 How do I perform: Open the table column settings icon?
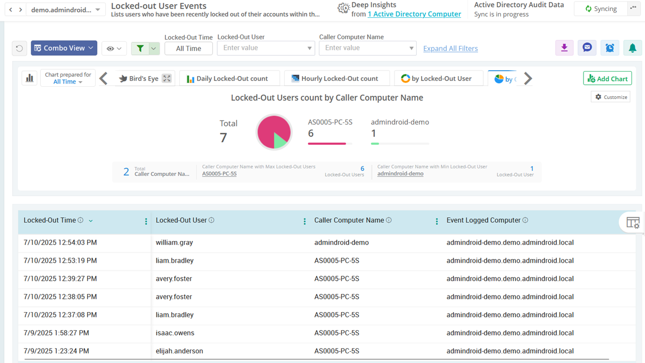pyautogui.click(x=633, y=222)
